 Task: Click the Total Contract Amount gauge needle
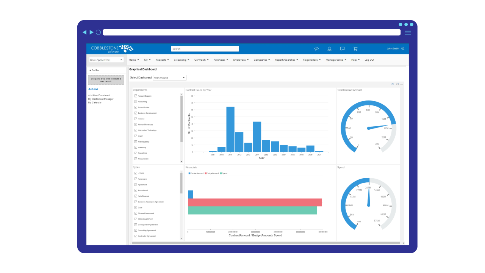[378, 127]
